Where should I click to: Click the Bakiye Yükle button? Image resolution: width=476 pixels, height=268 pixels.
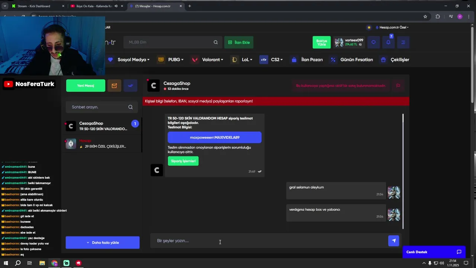pyautogui.click(x=322, y=42)
